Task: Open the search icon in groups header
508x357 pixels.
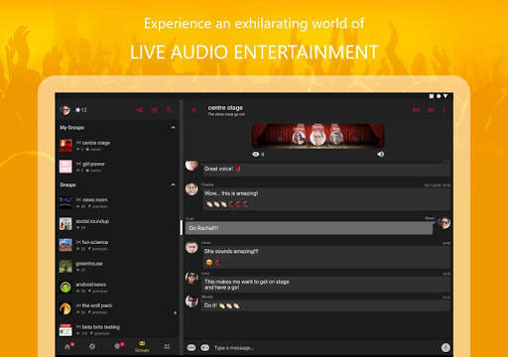Action: point(170,110)
